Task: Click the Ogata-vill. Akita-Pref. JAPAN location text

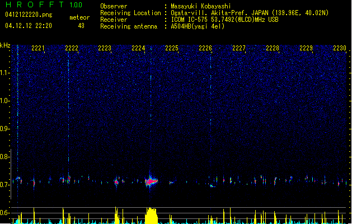Action: (250, 13)
